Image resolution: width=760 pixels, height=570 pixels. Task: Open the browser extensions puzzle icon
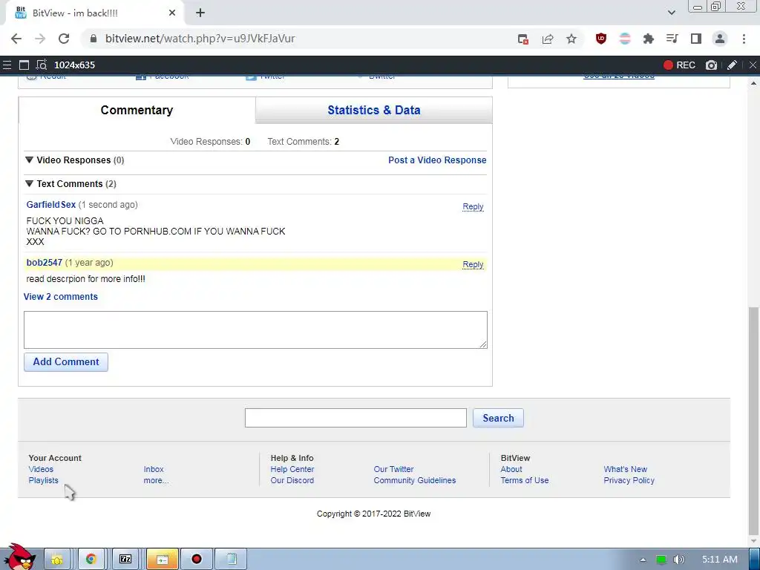[x=649, y=39]
